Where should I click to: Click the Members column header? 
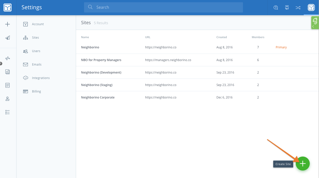point(258,37)
